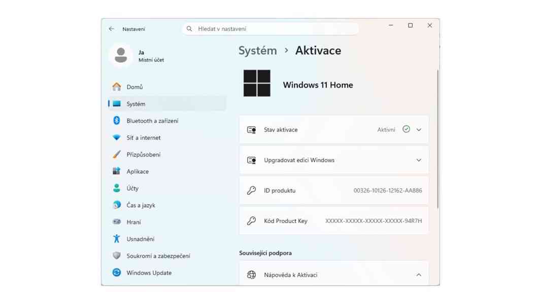Open Bluetooth a zařízení settings

pos(167,121)
